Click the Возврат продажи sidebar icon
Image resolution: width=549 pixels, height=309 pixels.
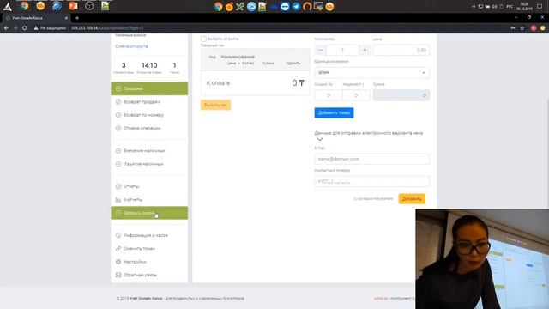118,102
